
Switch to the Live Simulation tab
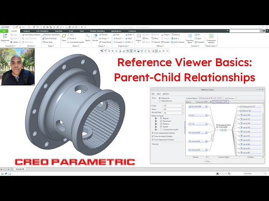click(42, 31)
